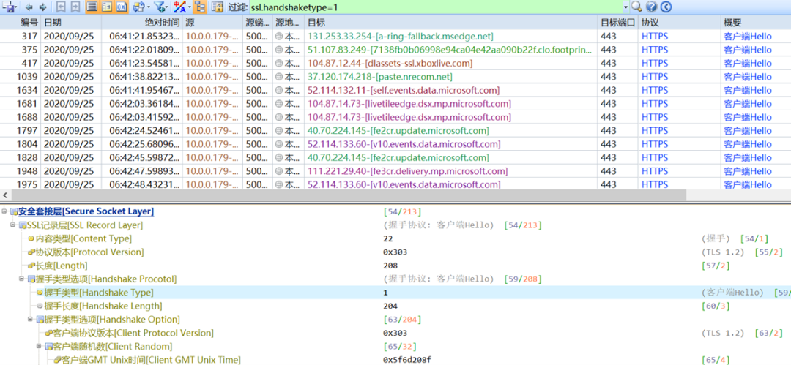Toggle the hex data pane view button

tap(121, 7)
